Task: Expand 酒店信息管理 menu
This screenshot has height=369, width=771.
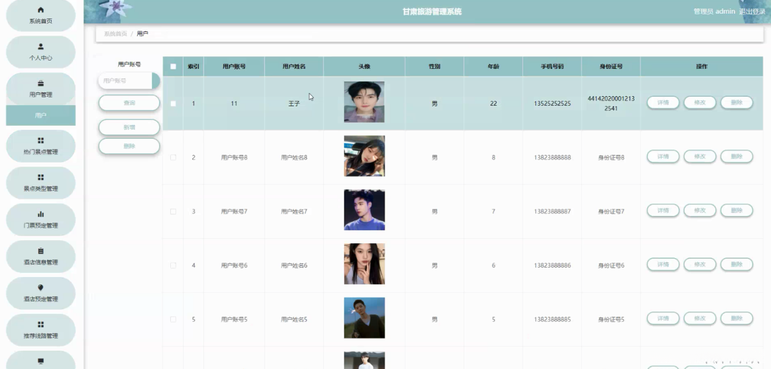Action: click(x=40, y=256)
